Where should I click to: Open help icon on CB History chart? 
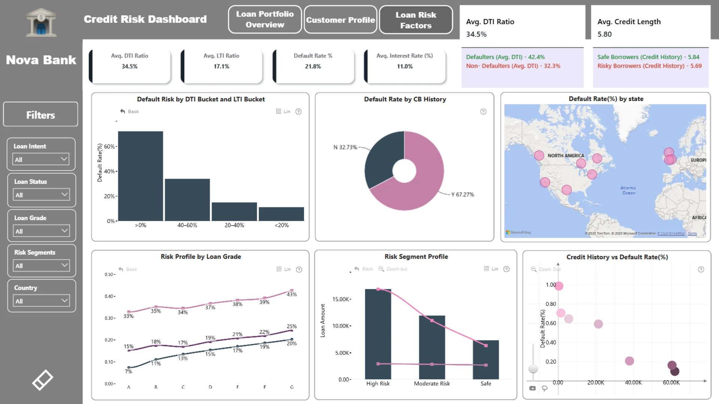coord(483,111)
